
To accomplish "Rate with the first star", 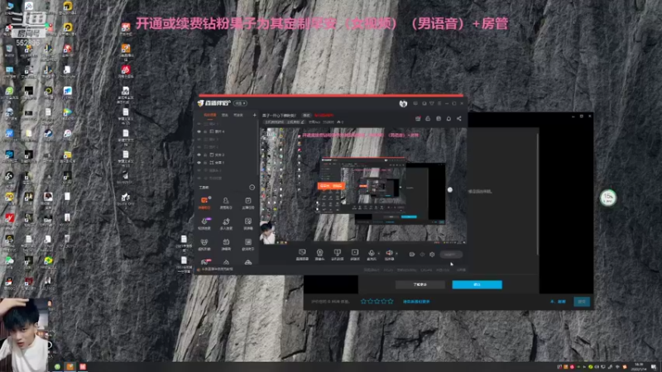I will click(x=363, y=301).
